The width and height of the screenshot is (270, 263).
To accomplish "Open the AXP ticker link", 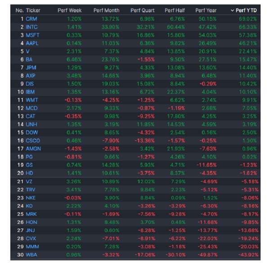I will [31, 76].
